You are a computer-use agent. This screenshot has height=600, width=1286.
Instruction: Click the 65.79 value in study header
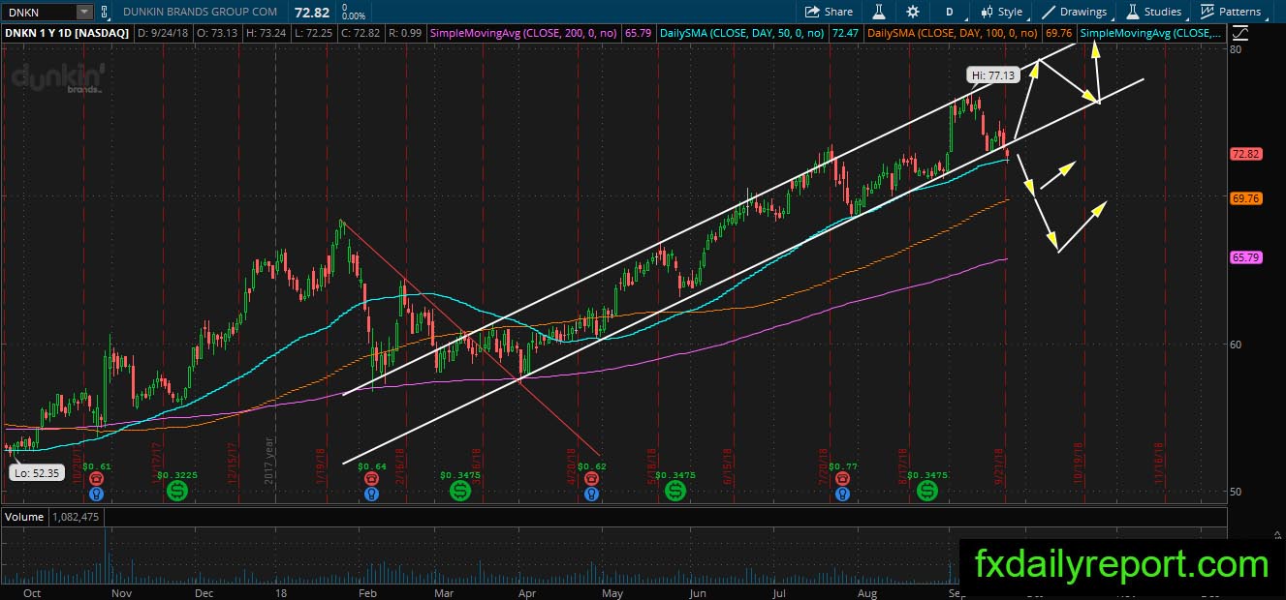[x=639, y=33]
